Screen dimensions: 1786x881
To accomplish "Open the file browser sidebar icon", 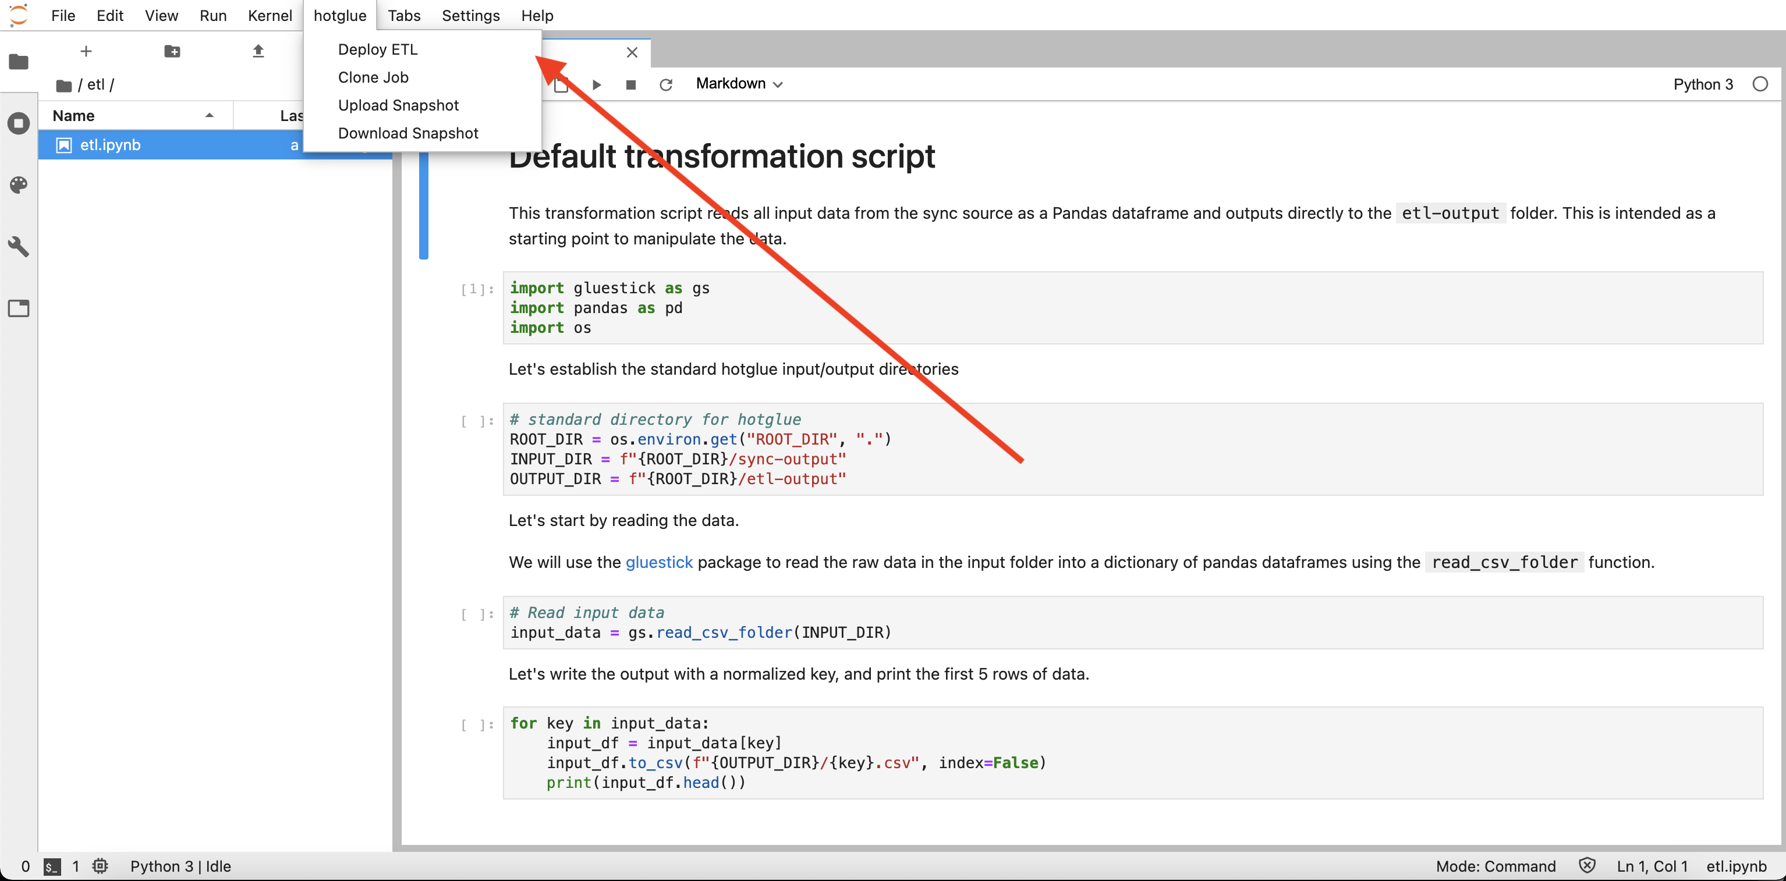I will coord(19,62).
